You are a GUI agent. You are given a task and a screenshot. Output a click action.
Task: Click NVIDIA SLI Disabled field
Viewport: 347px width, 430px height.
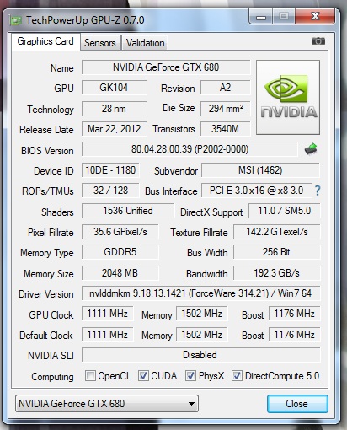200,355
